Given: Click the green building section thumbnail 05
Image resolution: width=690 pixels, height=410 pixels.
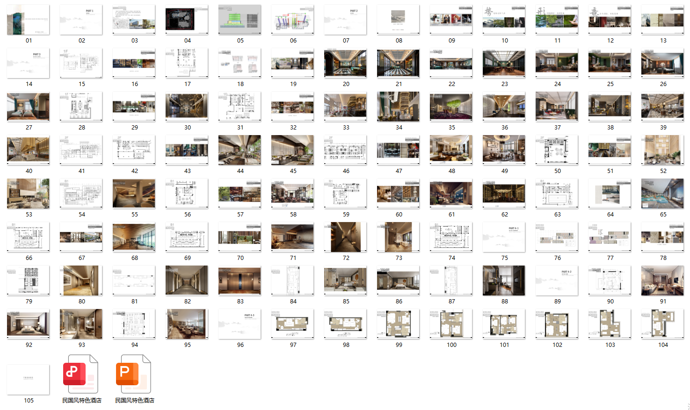Looking at the screenshot, I should 240,20.
